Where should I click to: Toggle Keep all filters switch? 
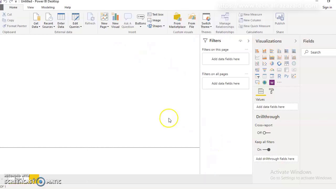[266, 150]
